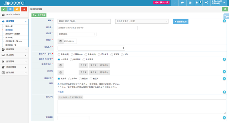229x123 pixels.
Task: Open settings gears icon in header
Action: click(206, 3)
